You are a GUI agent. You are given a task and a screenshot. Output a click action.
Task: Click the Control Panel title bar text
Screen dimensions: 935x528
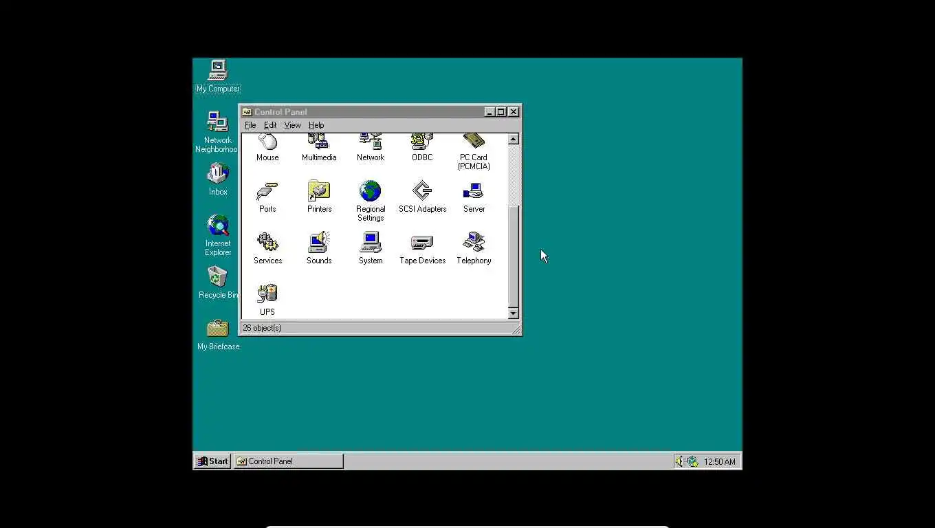280,112
